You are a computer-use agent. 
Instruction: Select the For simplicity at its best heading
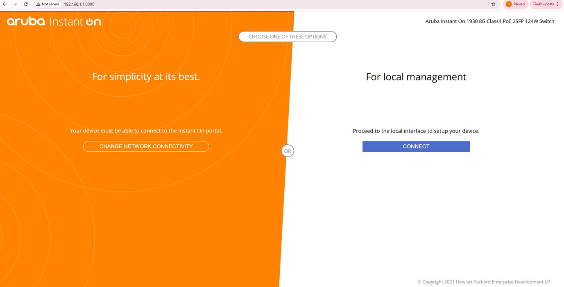click(146, 76)
